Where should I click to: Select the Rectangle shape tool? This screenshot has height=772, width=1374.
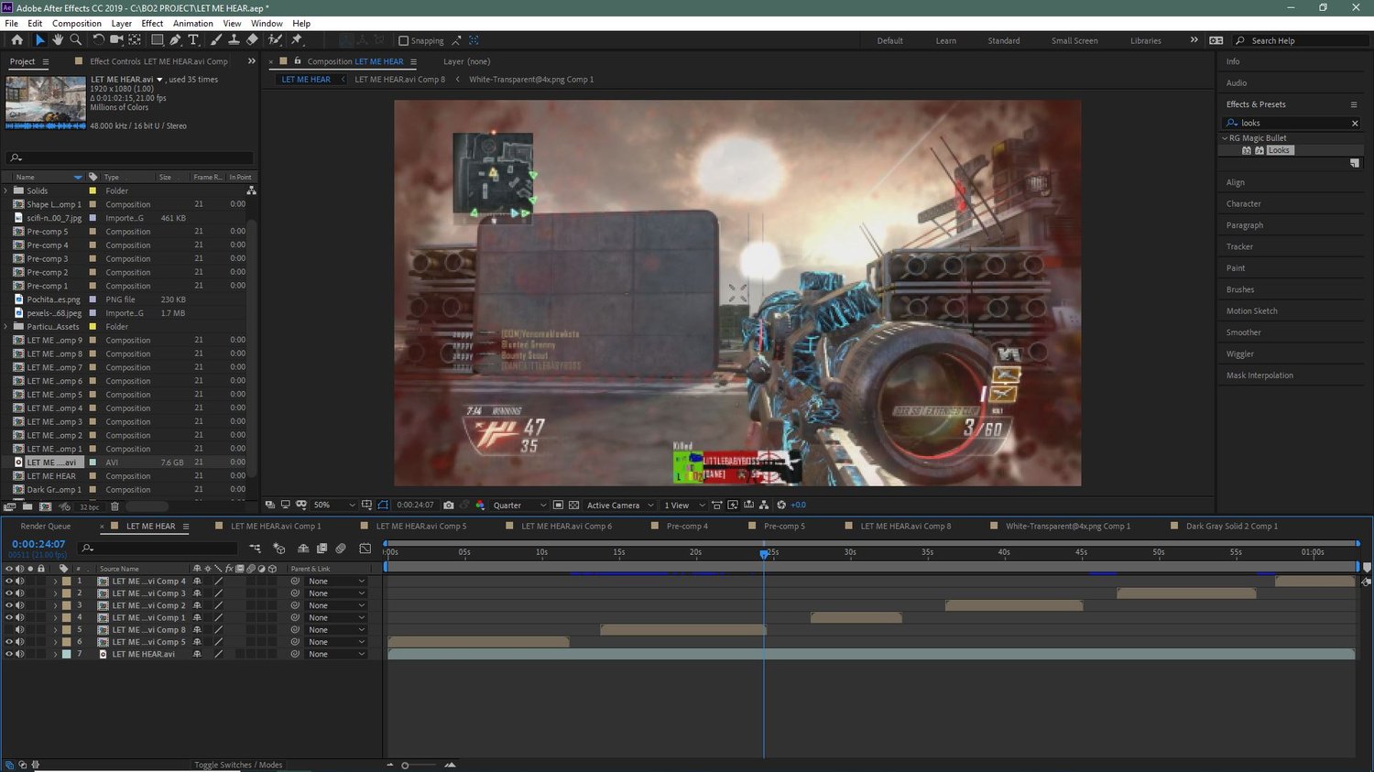(157, 40)
